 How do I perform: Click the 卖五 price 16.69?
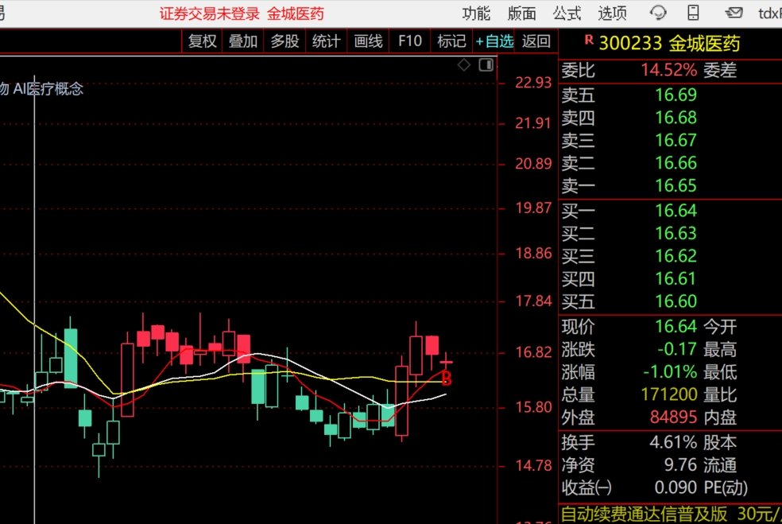(676, 95)
